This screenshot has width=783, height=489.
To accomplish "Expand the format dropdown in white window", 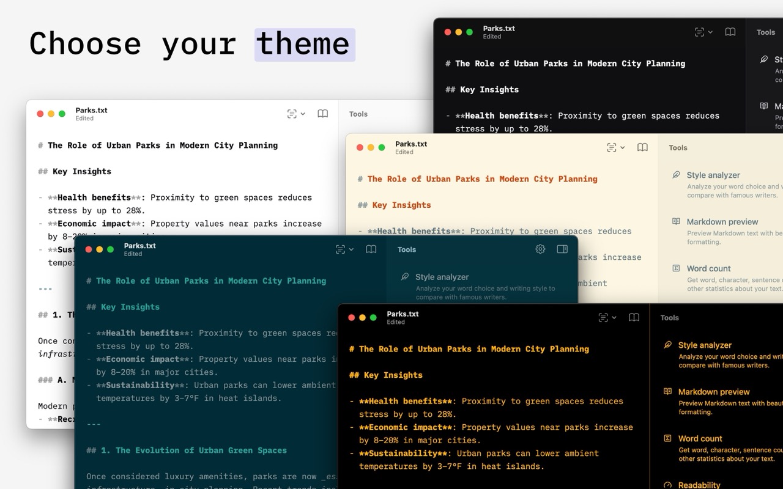I will pyautogui.click(x=296, y=114).
